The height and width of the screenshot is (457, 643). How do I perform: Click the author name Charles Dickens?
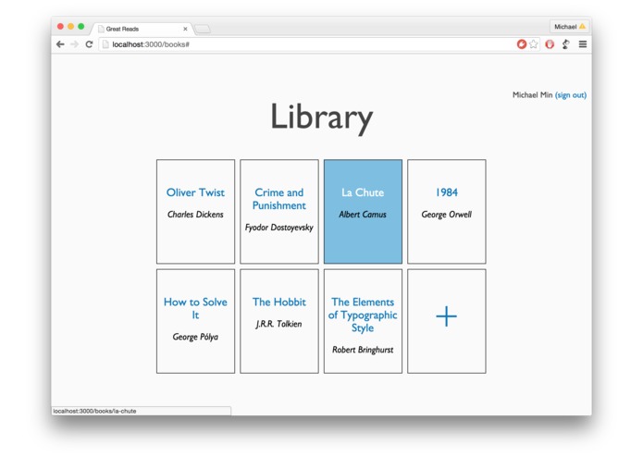tap(195, 215)
